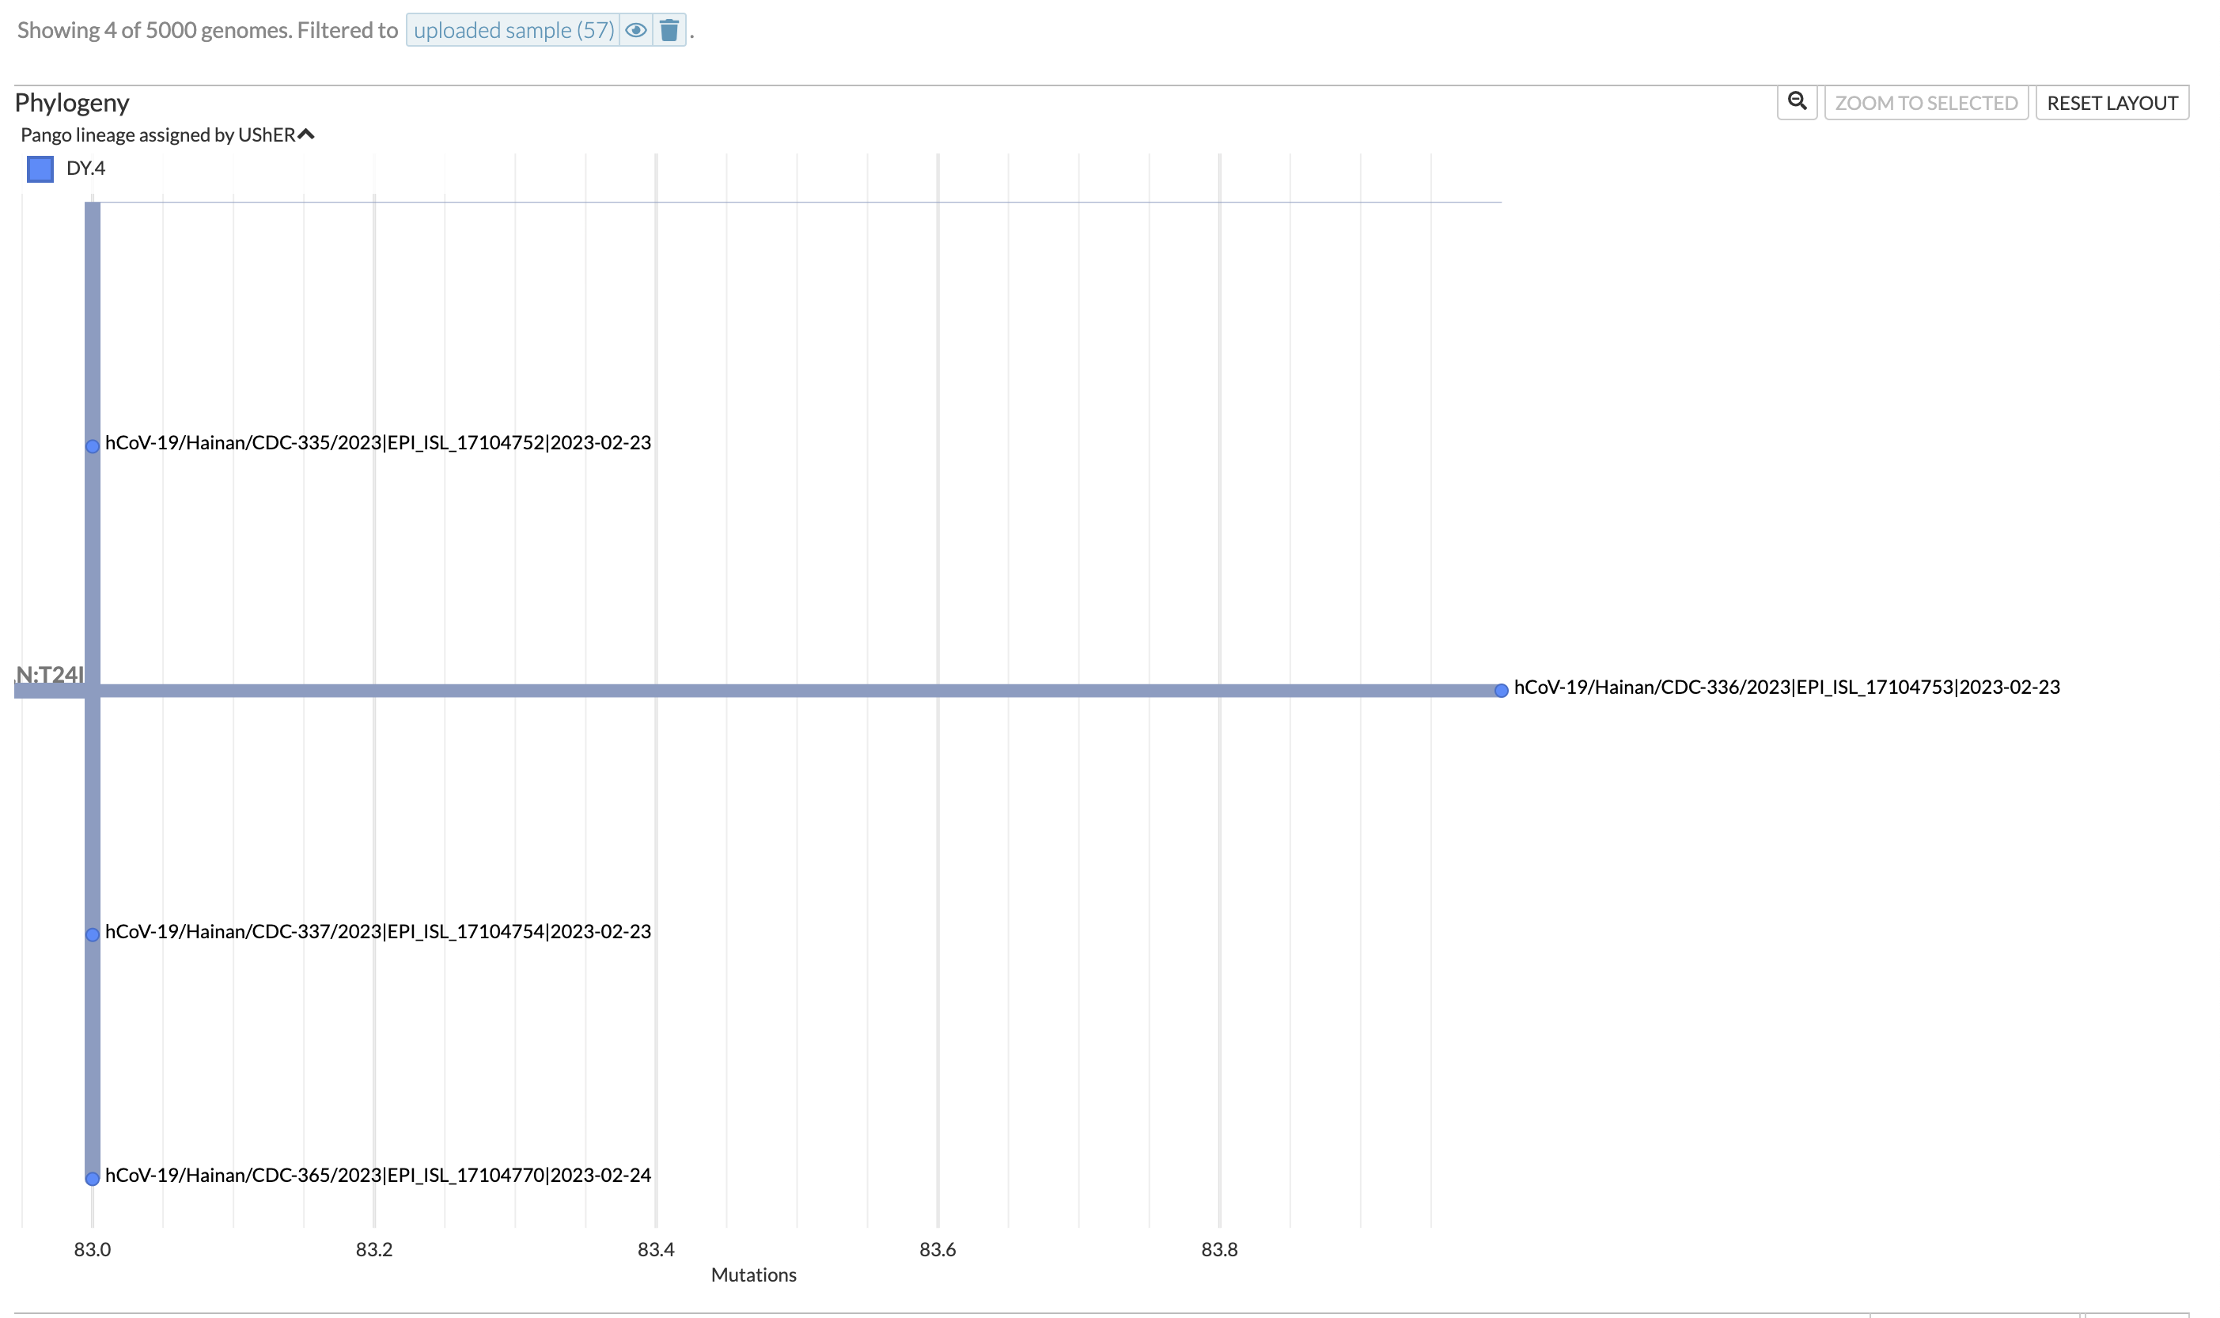
Task: Select the Hainan/CDC-335 tip node circle
Action: point(93,447)
